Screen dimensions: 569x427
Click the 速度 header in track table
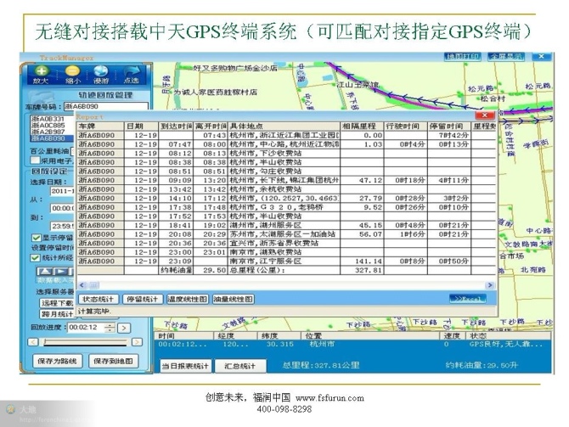(x=452, y=335)
